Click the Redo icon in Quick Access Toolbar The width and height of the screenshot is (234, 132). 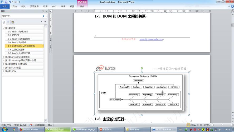click(15, 2)
